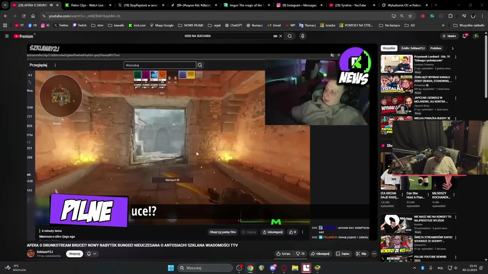Open options for NIE MASZ NIC NA KONCIE video

point(456,217)
